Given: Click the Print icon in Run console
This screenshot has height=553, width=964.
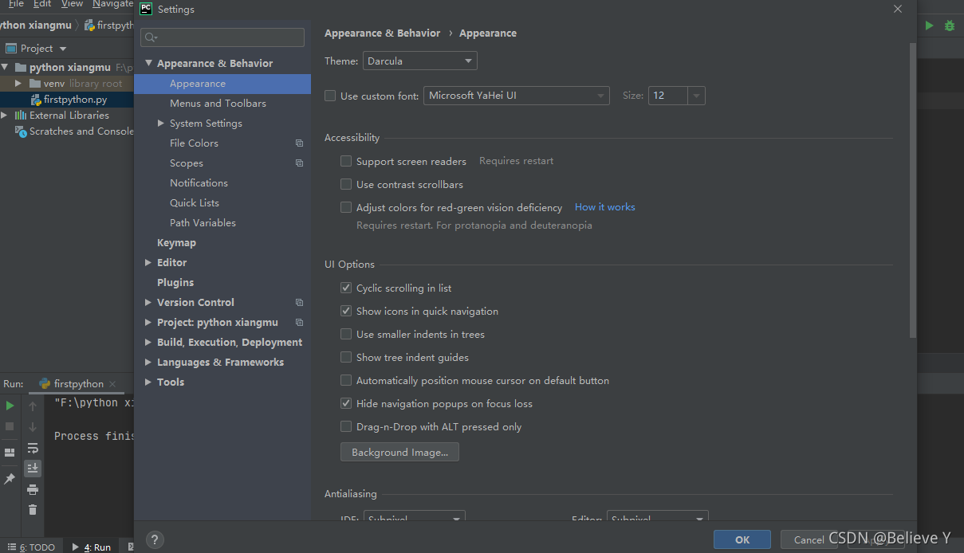Looking at the screenshot, I should coord(33,489).
